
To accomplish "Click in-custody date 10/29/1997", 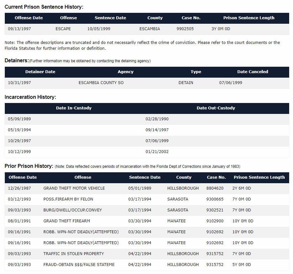I will click(x=20, y=141).
